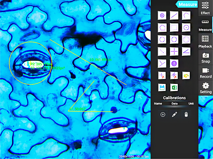Add a new calibration with the plus button

coord(163,114)
